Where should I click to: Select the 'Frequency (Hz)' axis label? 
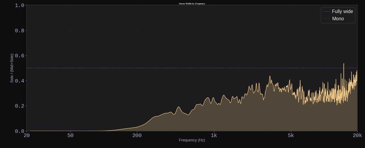coord(192,140)
